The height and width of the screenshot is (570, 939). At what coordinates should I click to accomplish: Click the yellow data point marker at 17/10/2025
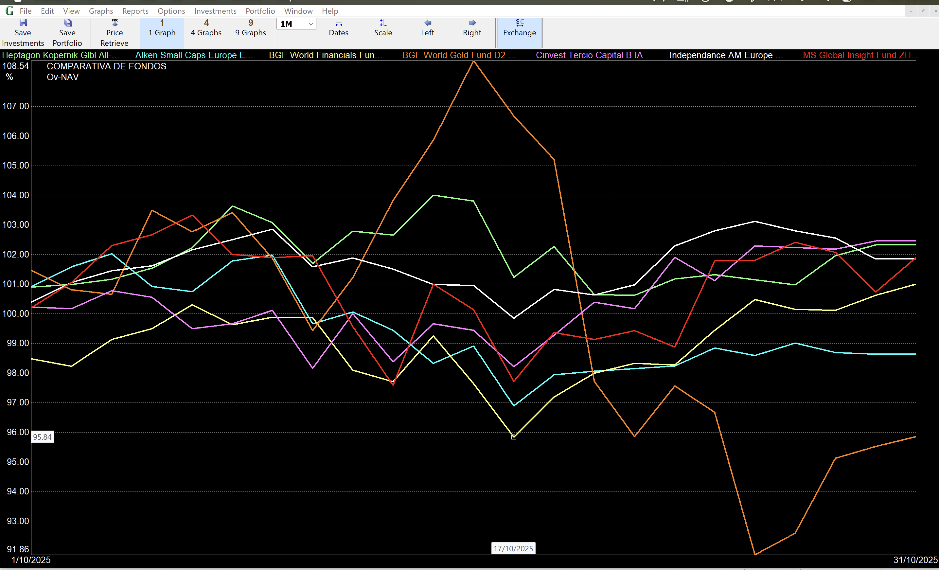click(514, 437)
